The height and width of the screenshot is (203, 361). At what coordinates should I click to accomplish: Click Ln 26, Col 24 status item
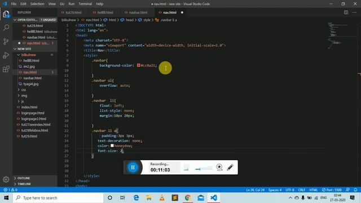255,190
